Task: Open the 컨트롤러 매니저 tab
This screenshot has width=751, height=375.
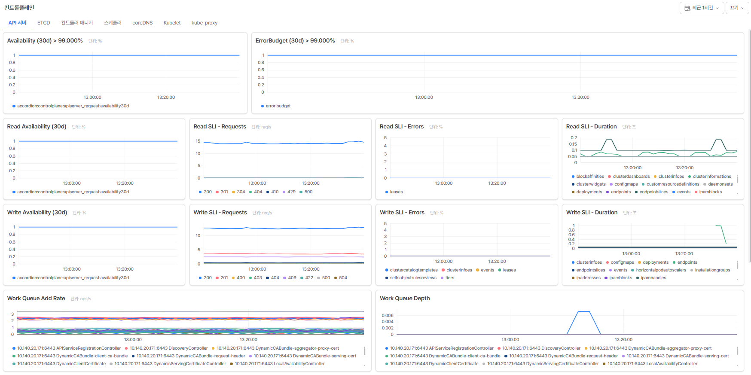Action: [x=77, y=23]
